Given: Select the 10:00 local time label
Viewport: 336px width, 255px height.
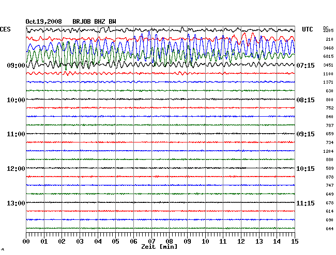Looking at the screenshot, I should (16, 100).
